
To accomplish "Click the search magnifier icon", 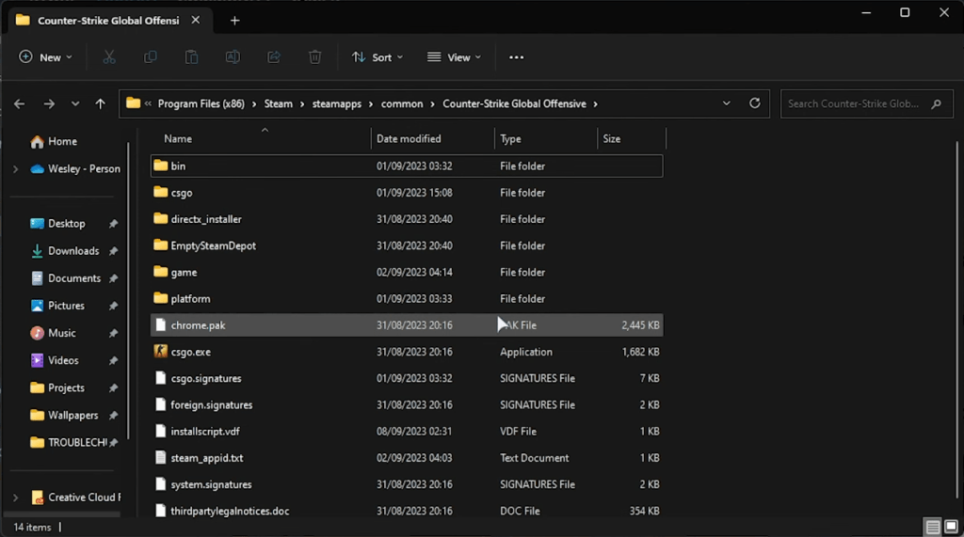I will pyautogui.click(x=937, y=103).
